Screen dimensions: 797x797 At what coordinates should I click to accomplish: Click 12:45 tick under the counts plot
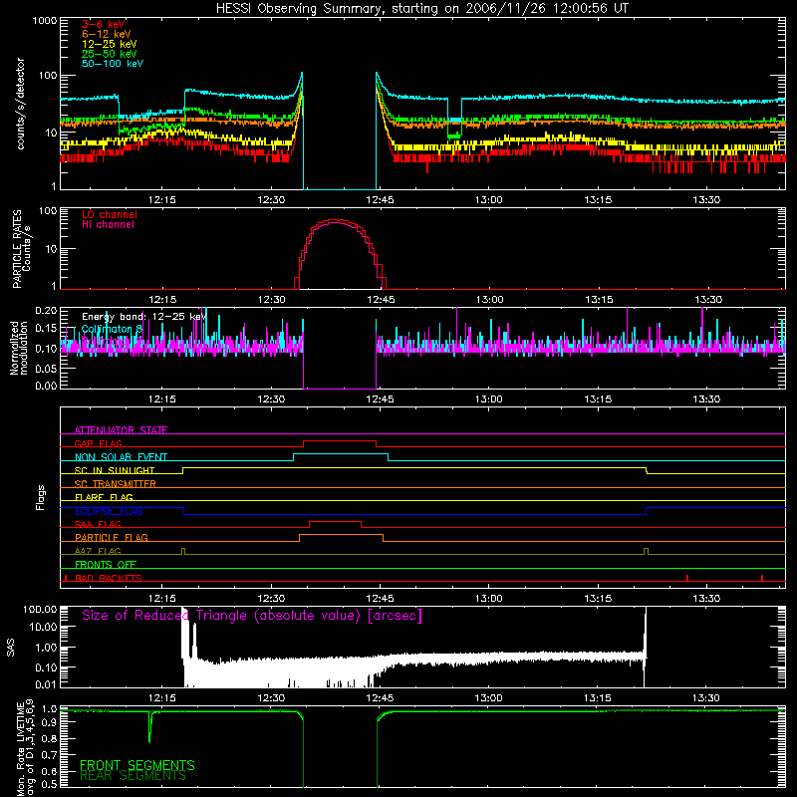[x=381, y=200]
